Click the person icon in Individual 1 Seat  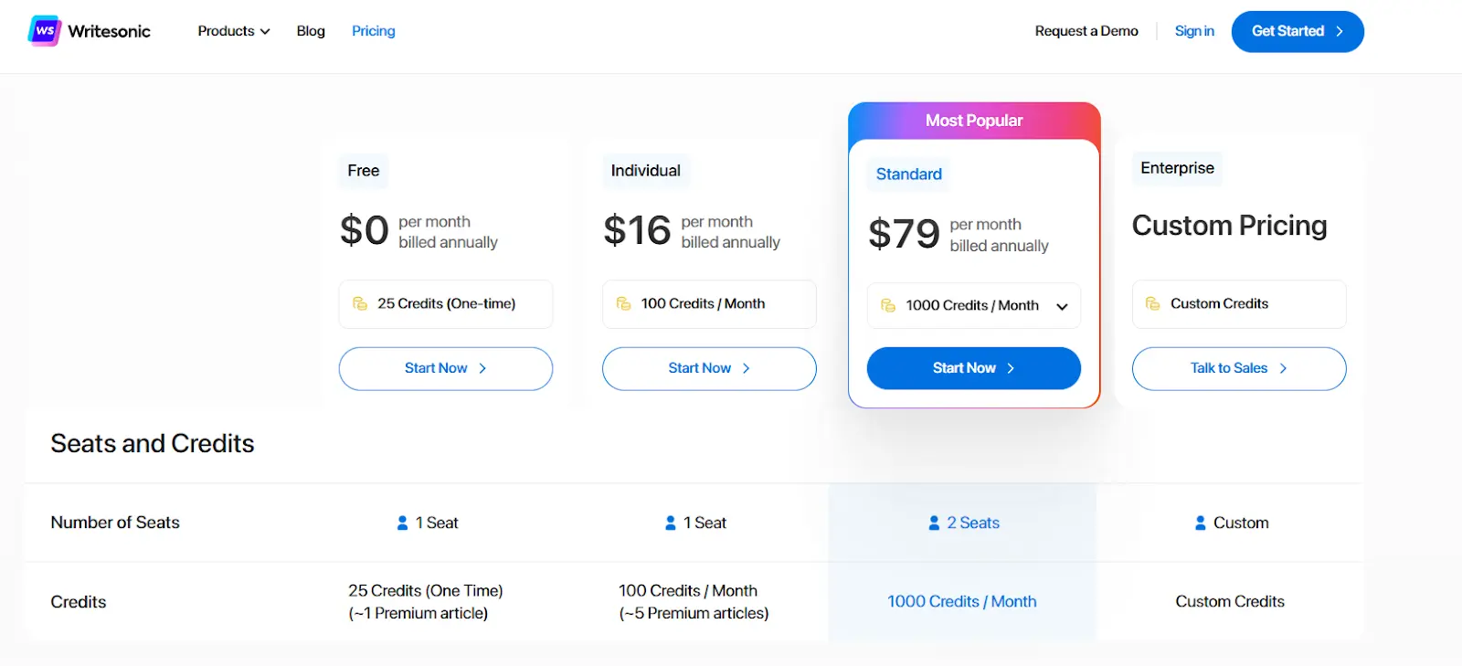671,523
